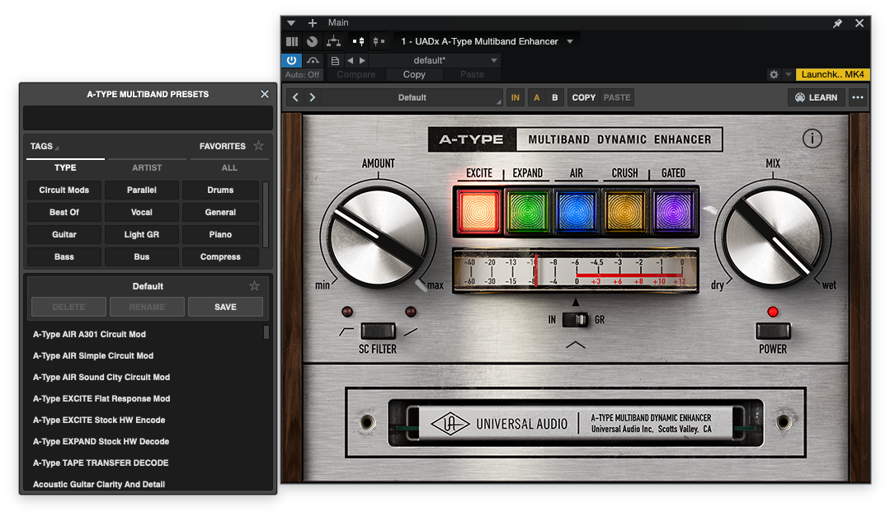Filter presets by Compress tag

(220, 257)
